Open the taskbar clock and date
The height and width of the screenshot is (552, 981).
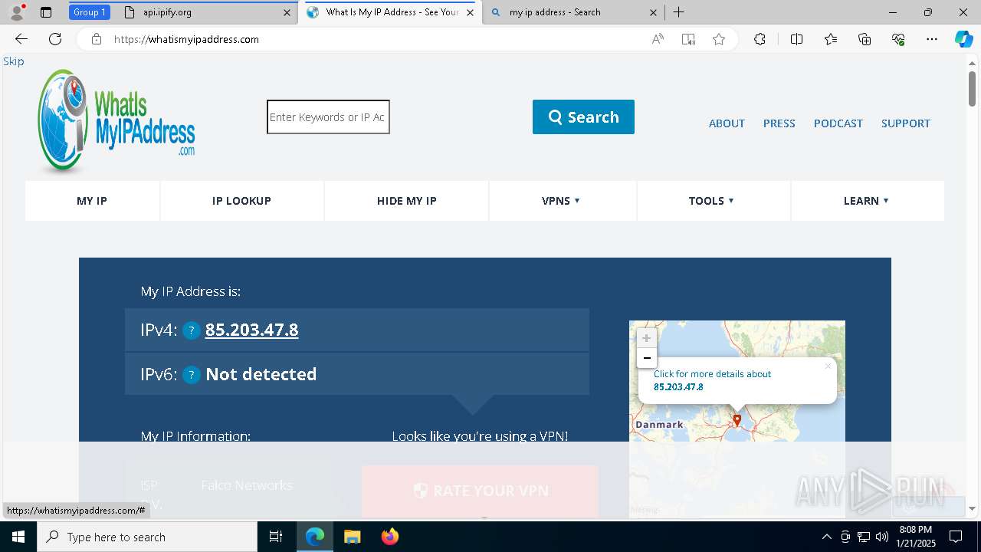pos(915,537)
